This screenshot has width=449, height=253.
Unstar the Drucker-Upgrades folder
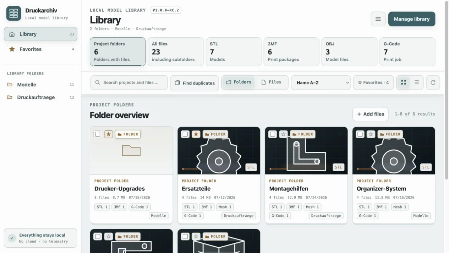click(x=109, y=134)
